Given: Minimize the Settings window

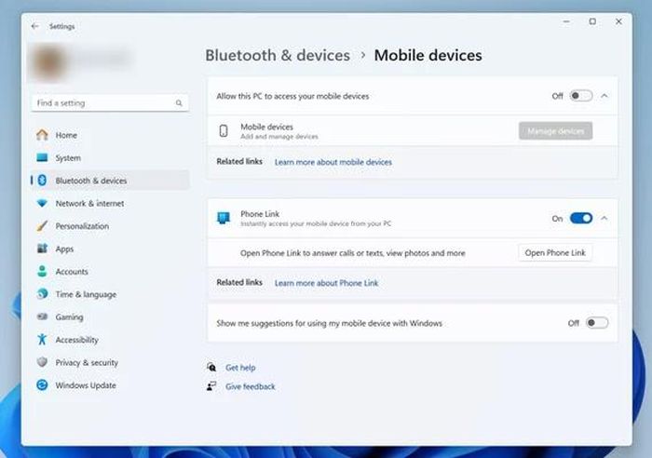Looking at the screenshot, I should pos(566,21).
